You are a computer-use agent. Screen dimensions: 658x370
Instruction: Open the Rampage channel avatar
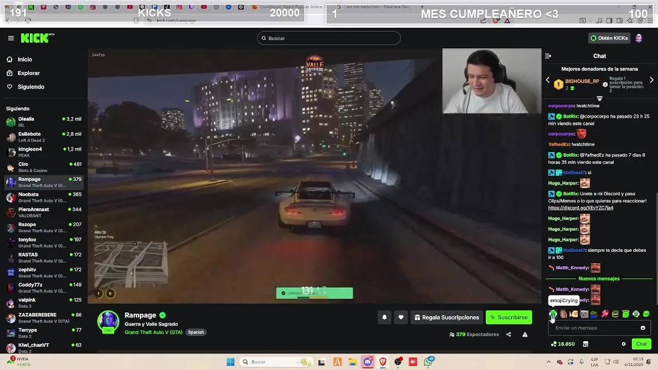click(x=108, y=322)
